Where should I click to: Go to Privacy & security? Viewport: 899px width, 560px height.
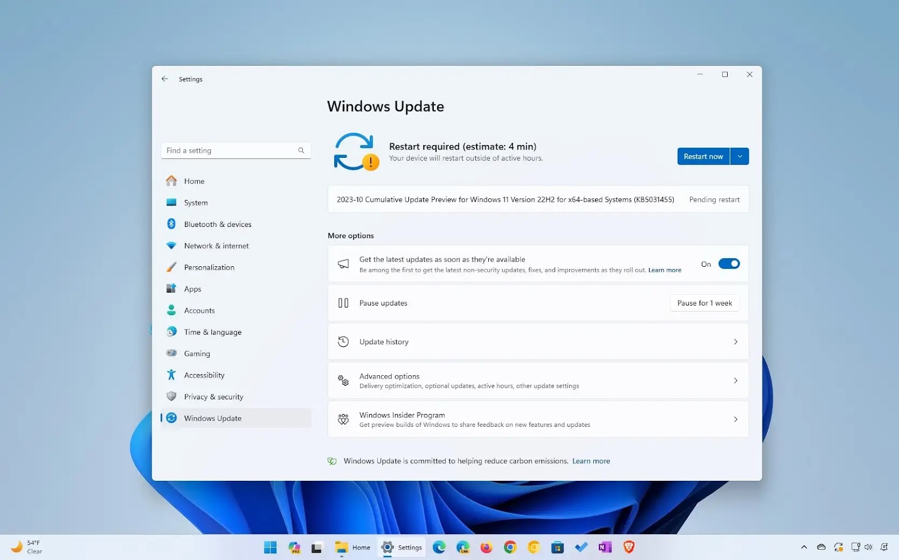pos(236,397)
